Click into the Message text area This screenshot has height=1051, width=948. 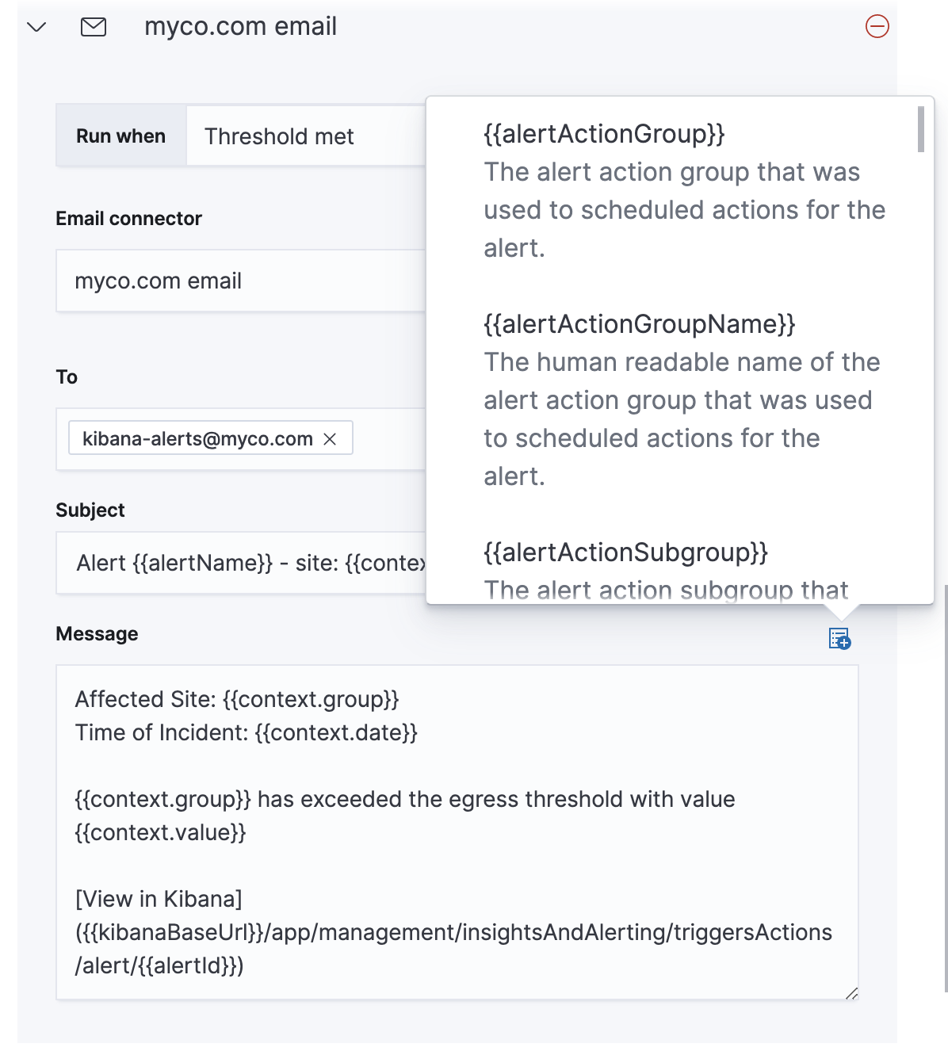click(x=457, y=831)
